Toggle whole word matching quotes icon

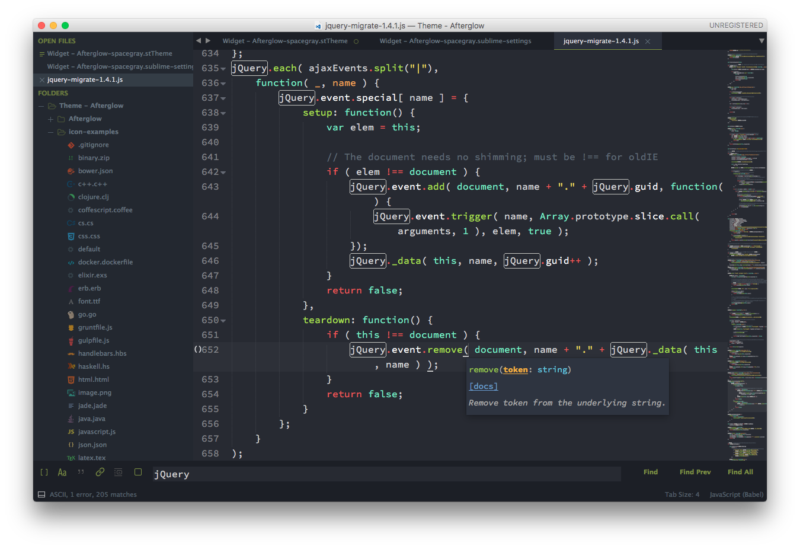tap(81, 473)
